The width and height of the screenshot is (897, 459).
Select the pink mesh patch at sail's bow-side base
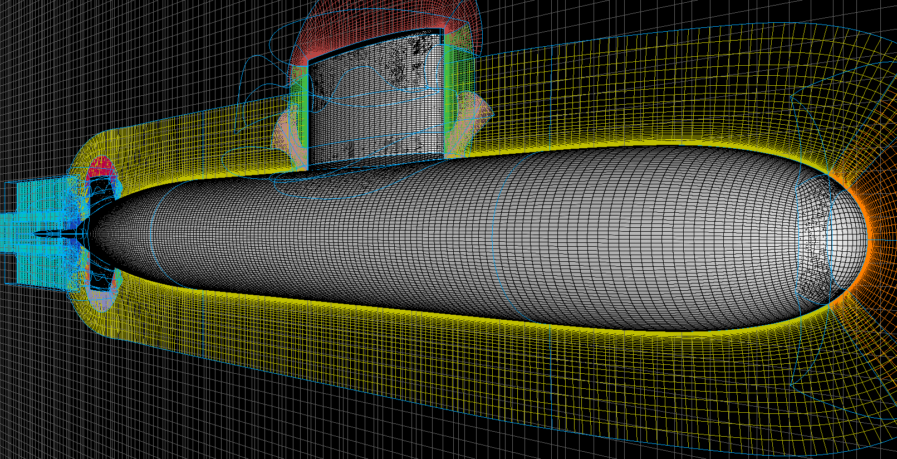[473, 117]
